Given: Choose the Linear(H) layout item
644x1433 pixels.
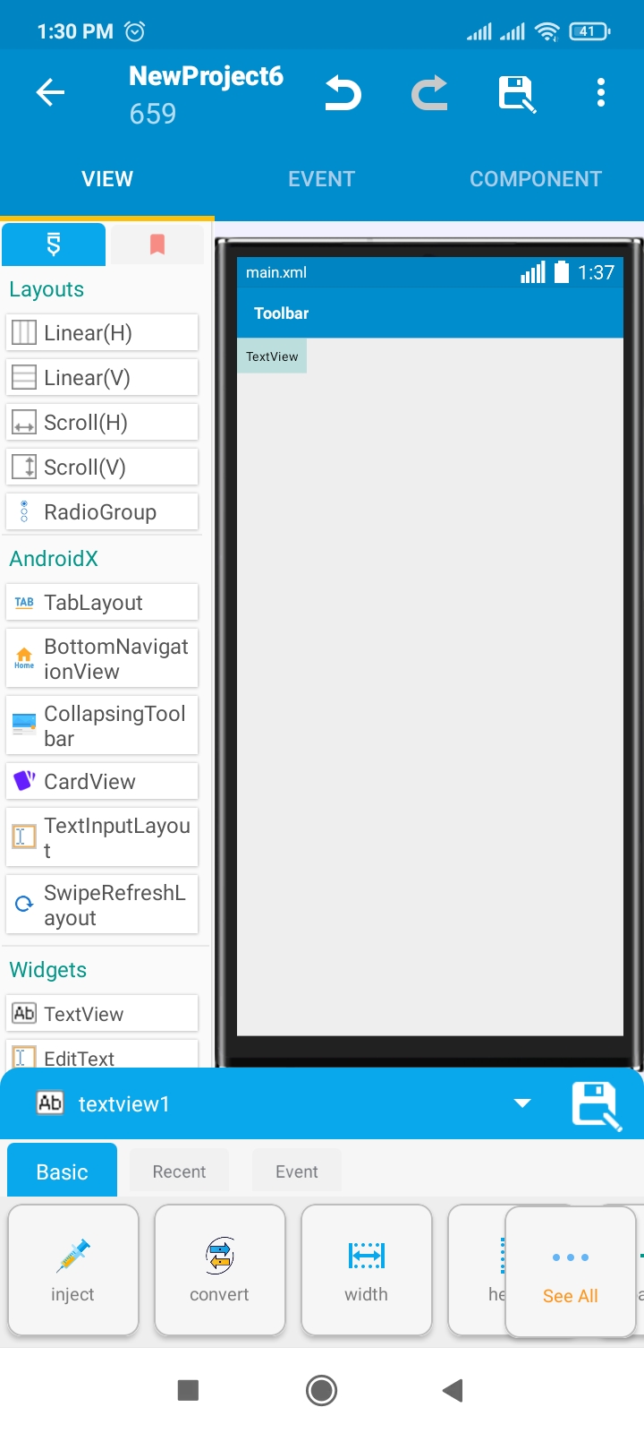Looking at the screenshot, I should point(102,333).
